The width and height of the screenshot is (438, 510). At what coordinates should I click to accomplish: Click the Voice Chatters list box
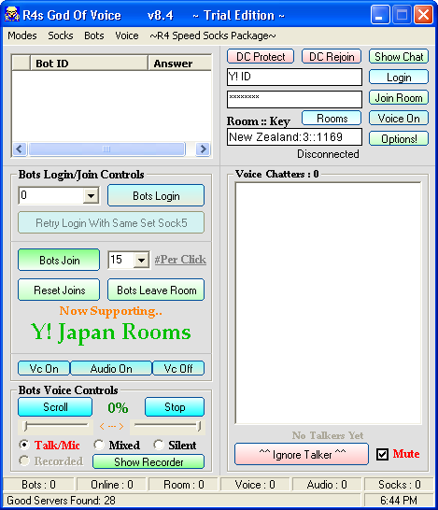329,304
